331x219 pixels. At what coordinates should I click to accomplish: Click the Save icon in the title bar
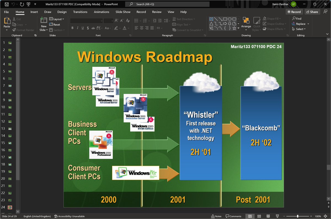(7, 4)
